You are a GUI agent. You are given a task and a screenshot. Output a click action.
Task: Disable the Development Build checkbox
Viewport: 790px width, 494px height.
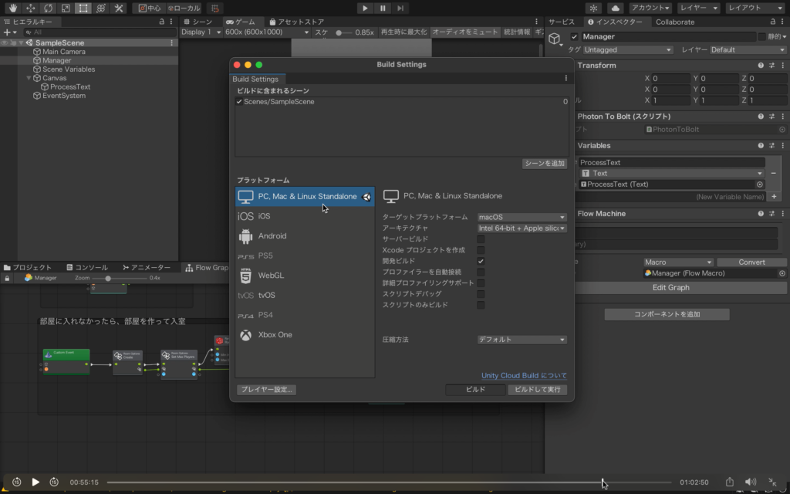click(481, 261)
